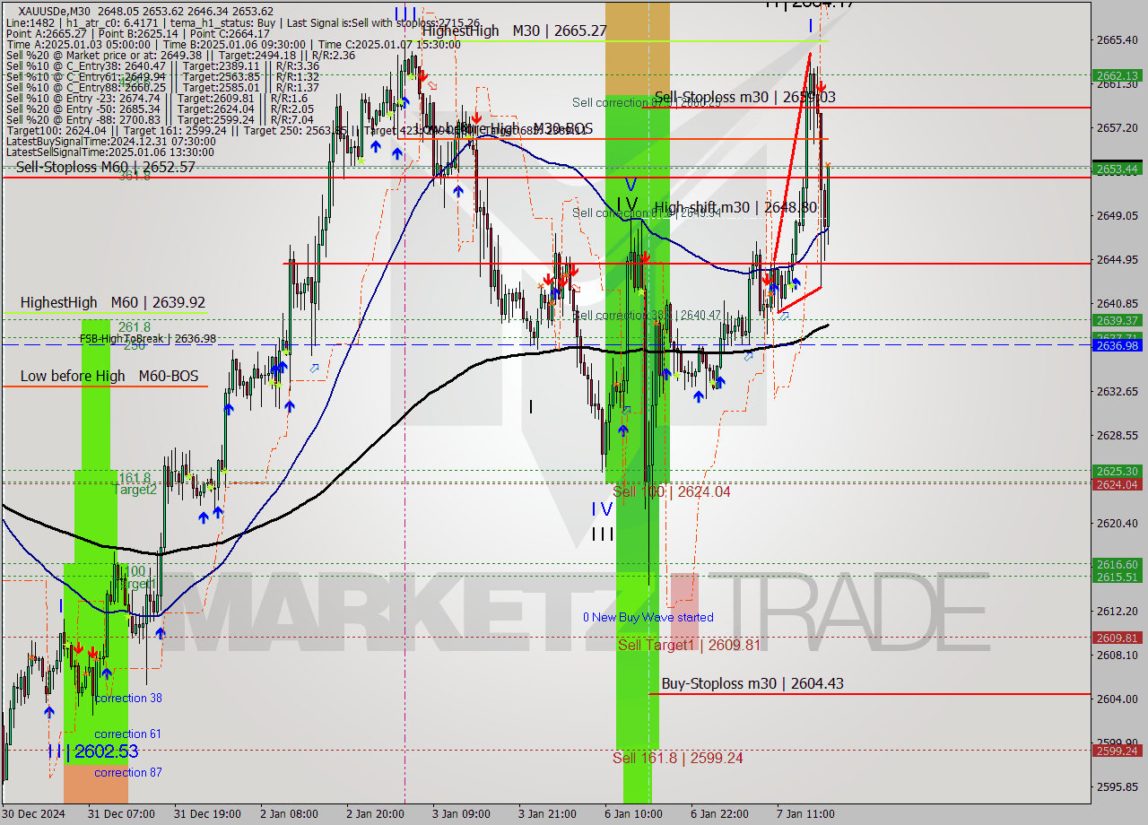The height and width of the screenshot is (825, 1148).
Task: Click the 'correction 87' label
Action: pyautogui.click(x=128, y=772)
